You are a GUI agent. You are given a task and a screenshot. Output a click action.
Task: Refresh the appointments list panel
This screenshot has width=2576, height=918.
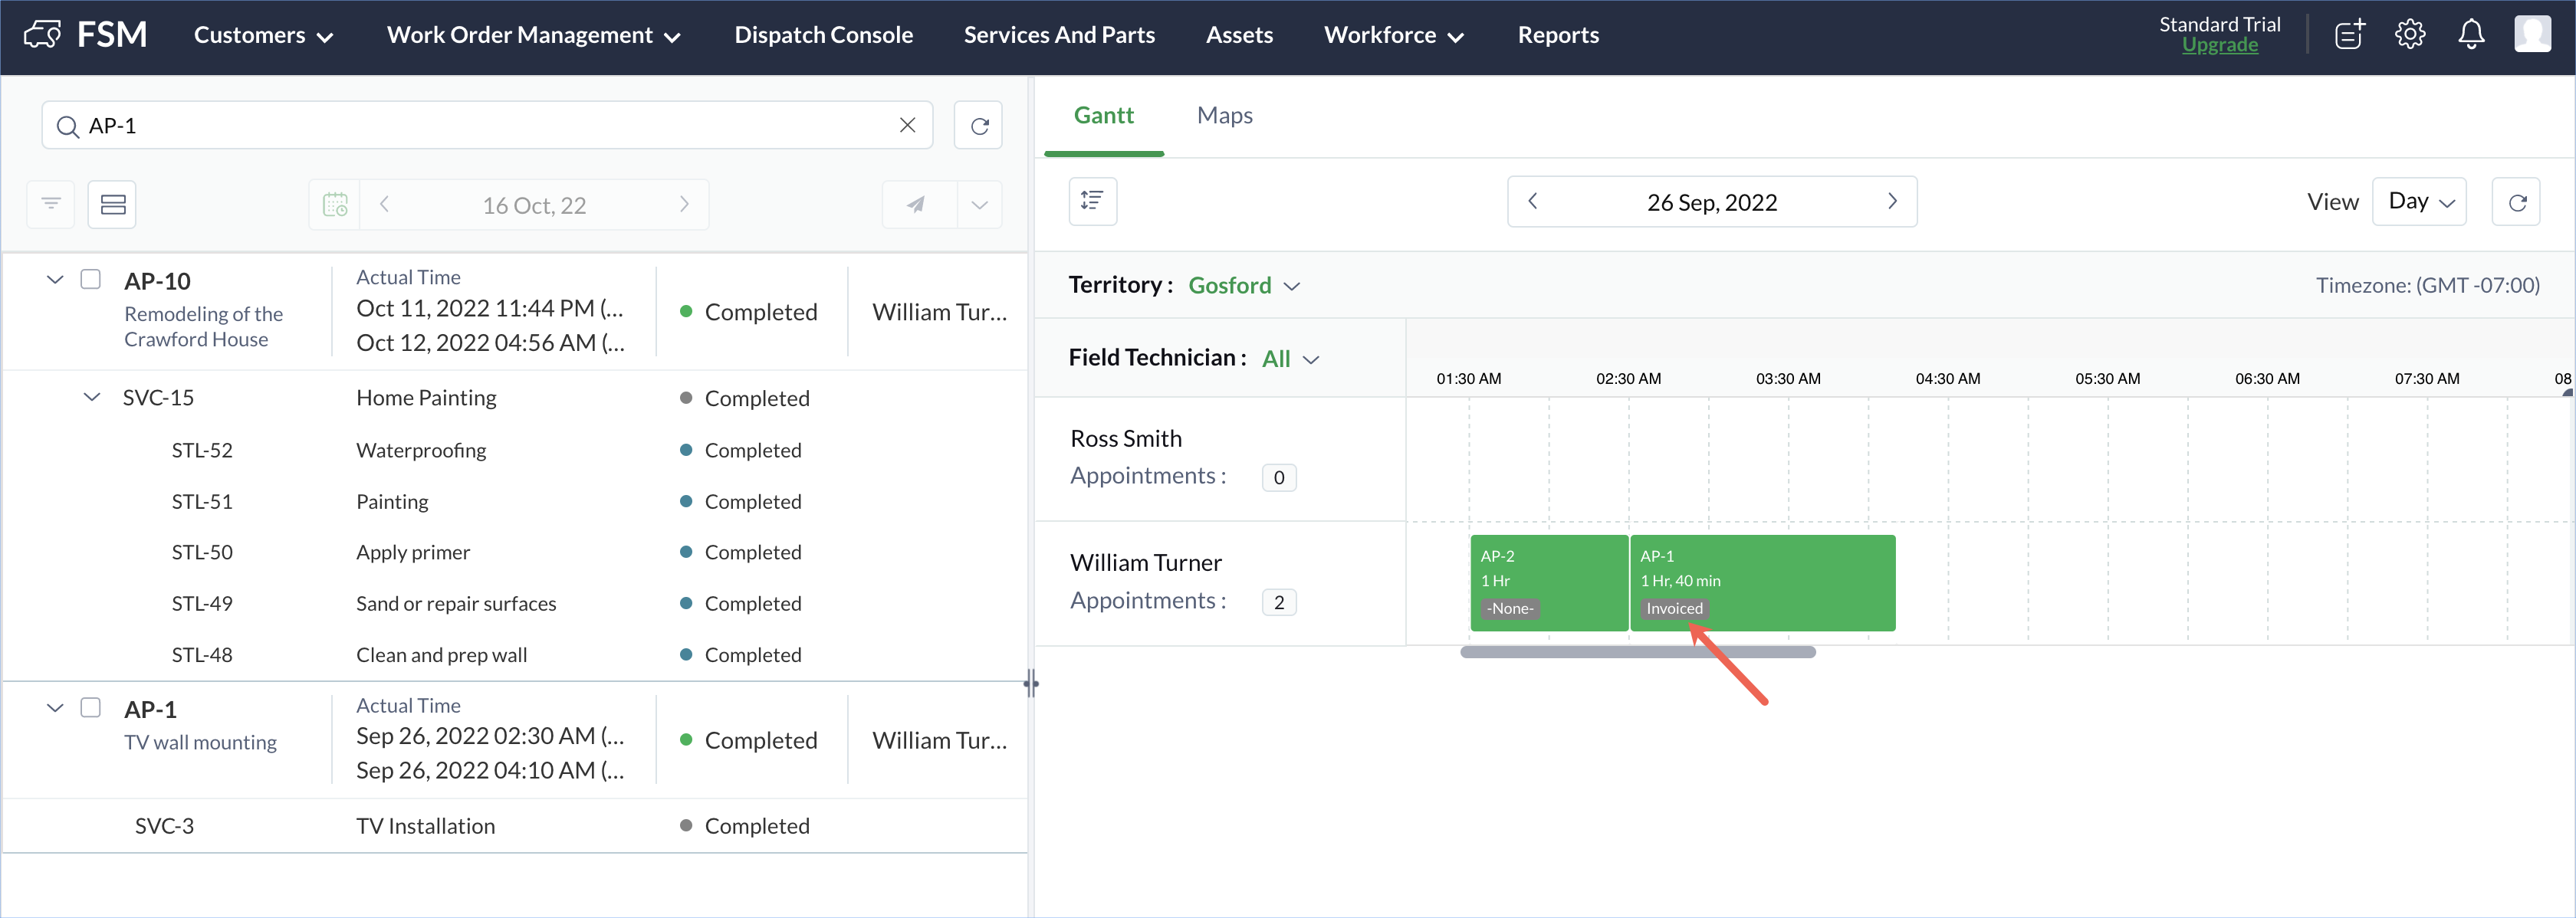tap(979, 125)
